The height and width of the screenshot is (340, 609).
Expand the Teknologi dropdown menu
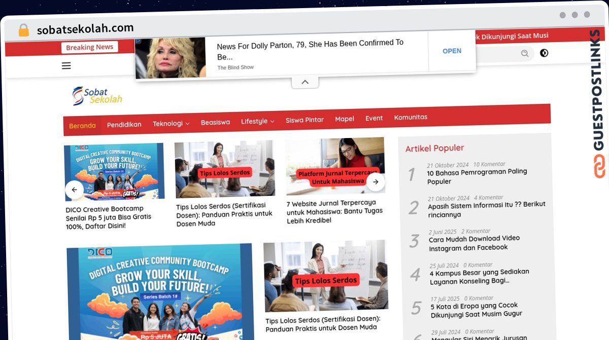(171, 123)
